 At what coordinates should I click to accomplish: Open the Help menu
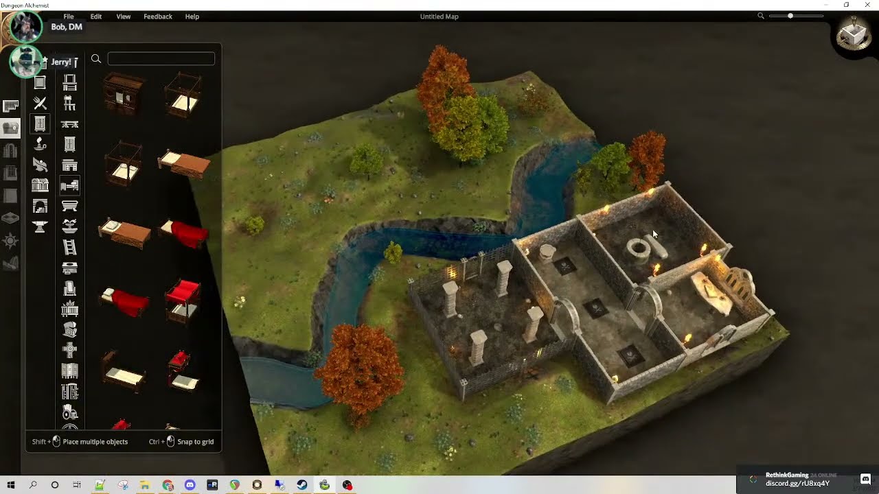192,16
